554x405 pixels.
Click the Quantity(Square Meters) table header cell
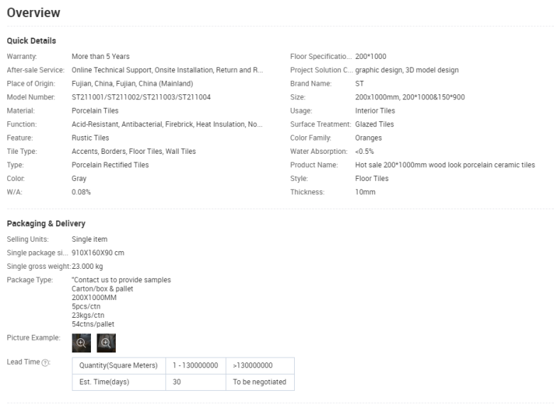click(x=118, y=365)
